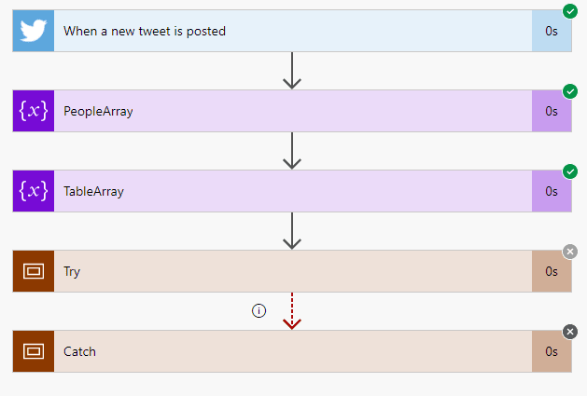Screen dimensions: 587x396
Task: Click the green success check on tweet trigger
Action: (x=570, y=11)
